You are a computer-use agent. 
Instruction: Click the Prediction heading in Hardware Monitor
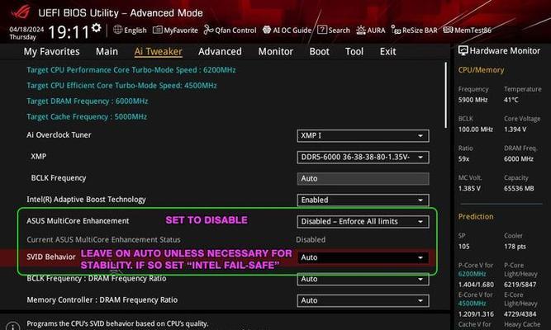pos(476,217)
